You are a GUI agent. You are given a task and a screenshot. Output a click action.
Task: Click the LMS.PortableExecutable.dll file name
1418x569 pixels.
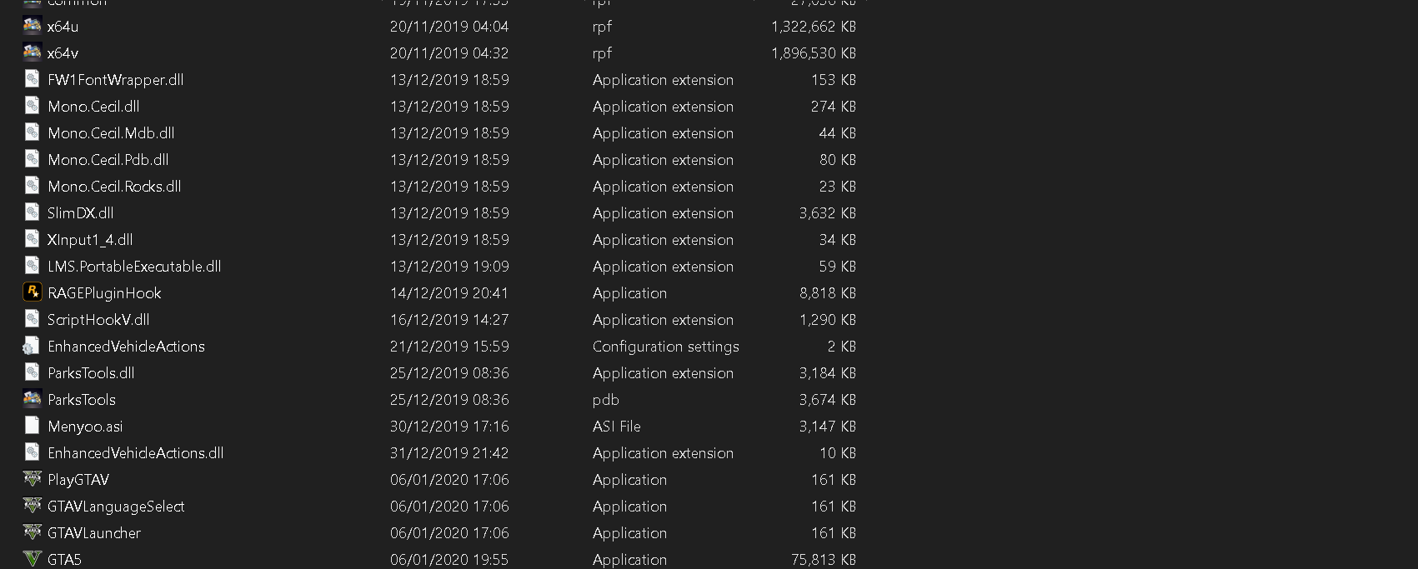[x=134, y=267]
